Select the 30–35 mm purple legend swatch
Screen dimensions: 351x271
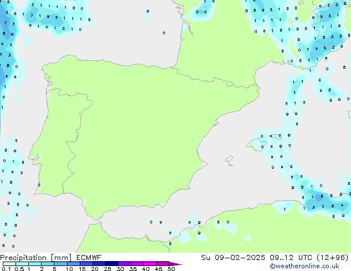click(125, 264)
